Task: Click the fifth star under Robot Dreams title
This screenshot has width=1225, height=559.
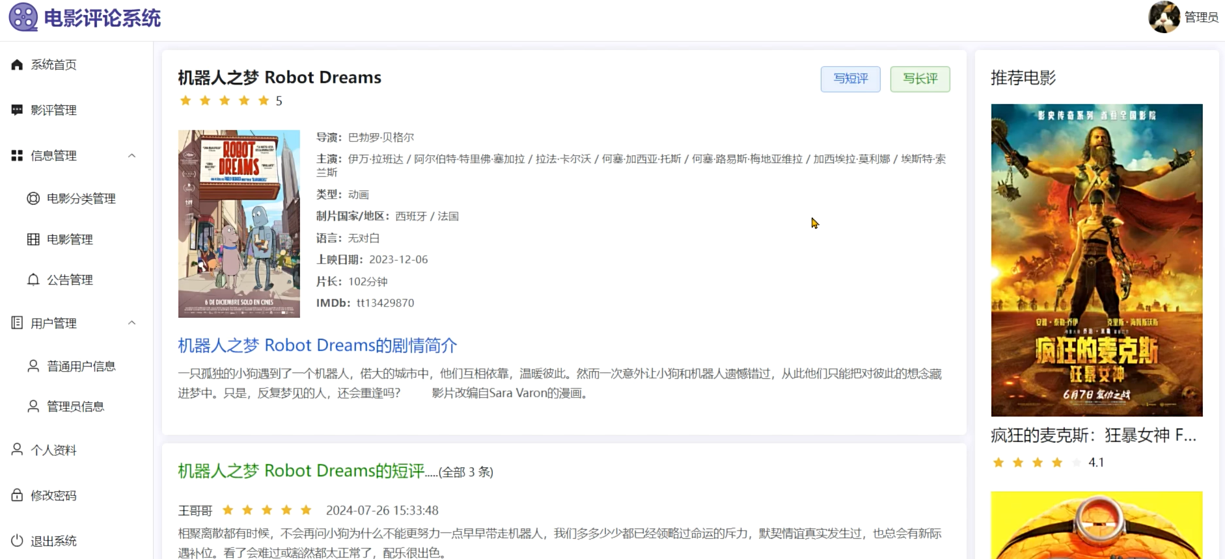Action: 264,100
